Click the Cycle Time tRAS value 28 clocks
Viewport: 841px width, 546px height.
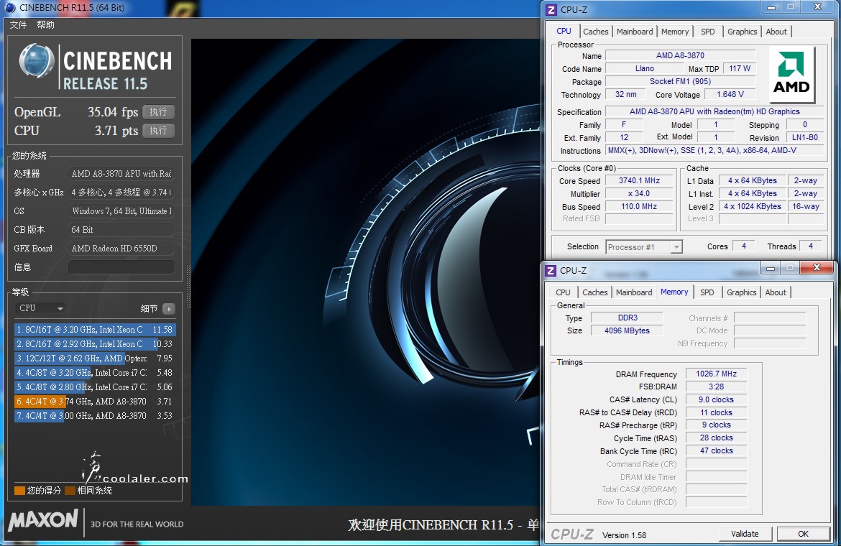(x=716, y=438)
